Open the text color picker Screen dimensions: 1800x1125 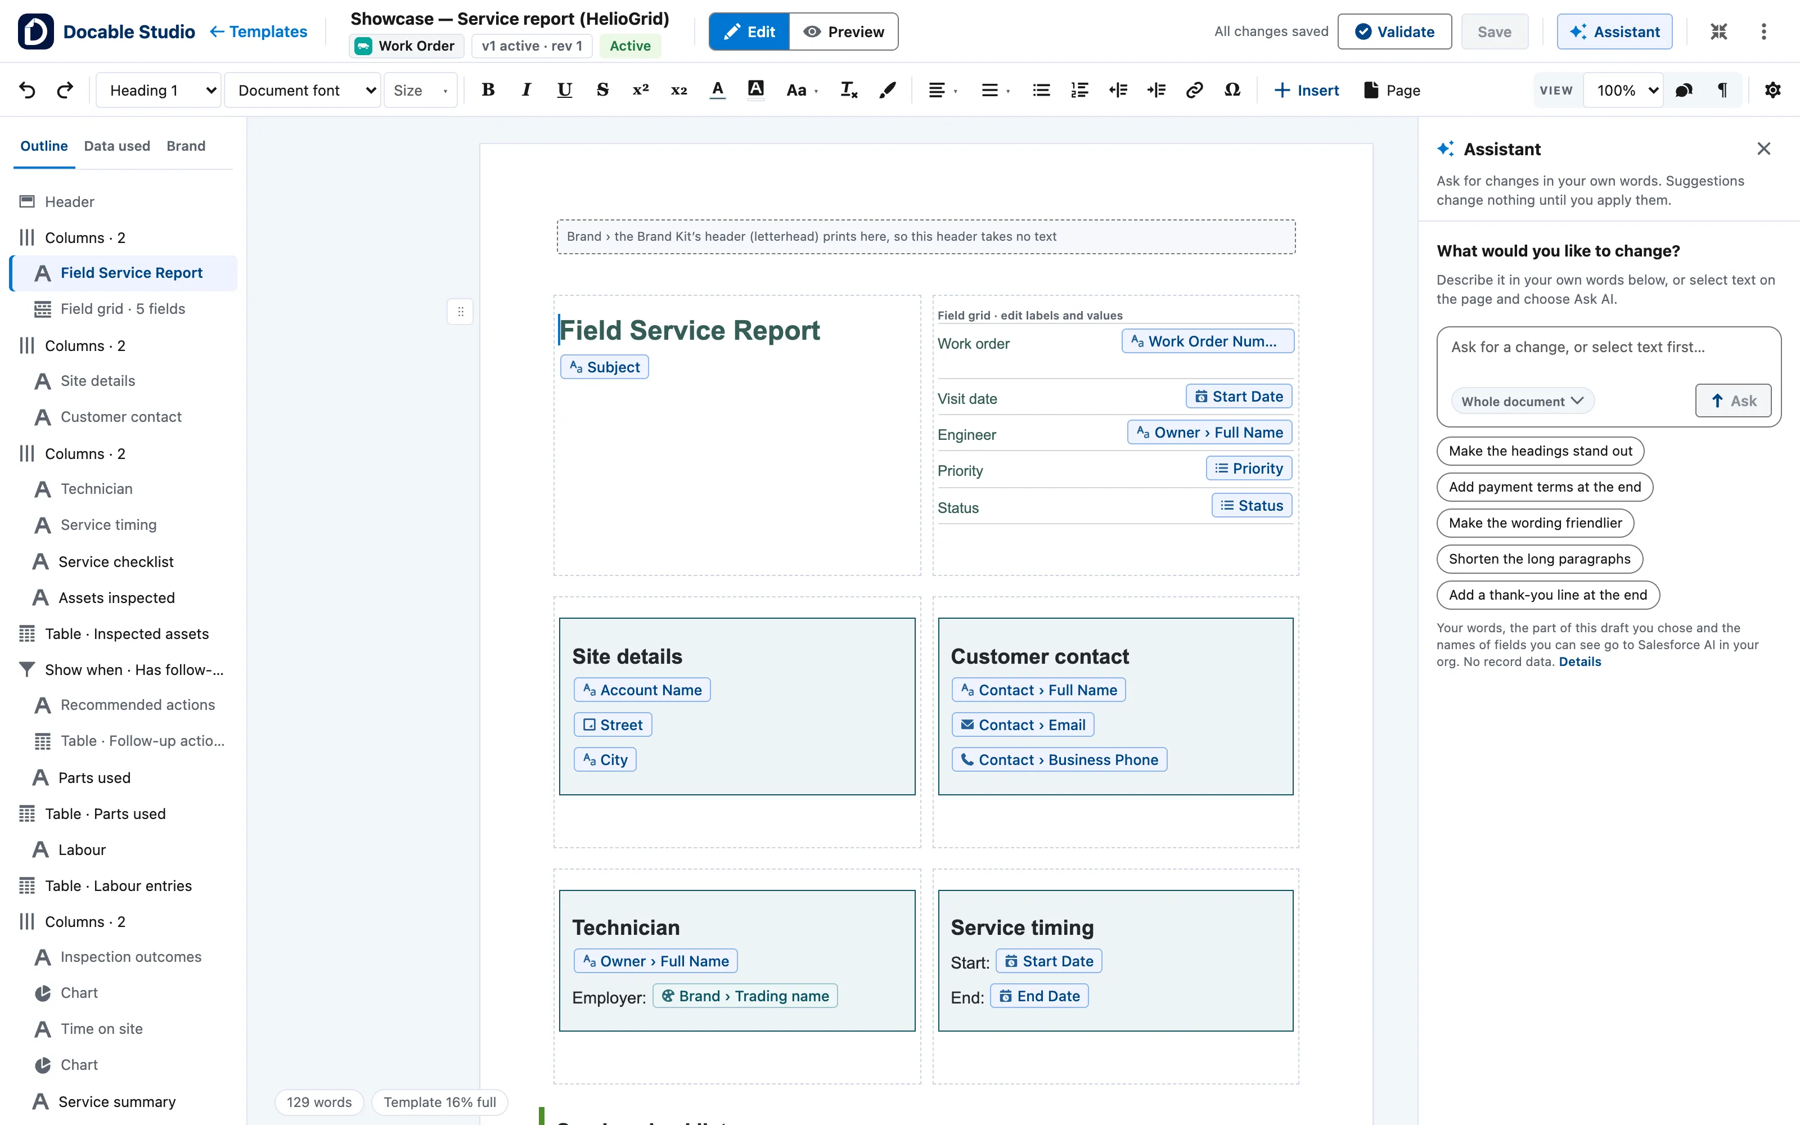717,90
